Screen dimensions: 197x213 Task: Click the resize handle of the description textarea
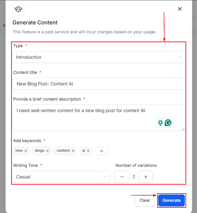tap(183, 129)
